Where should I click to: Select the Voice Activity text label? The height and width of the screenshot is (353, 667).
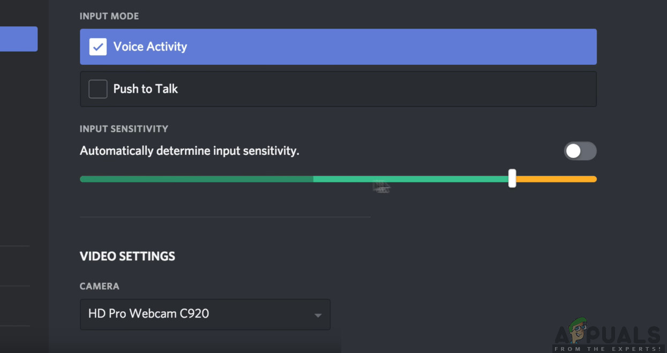coord(150,47)
